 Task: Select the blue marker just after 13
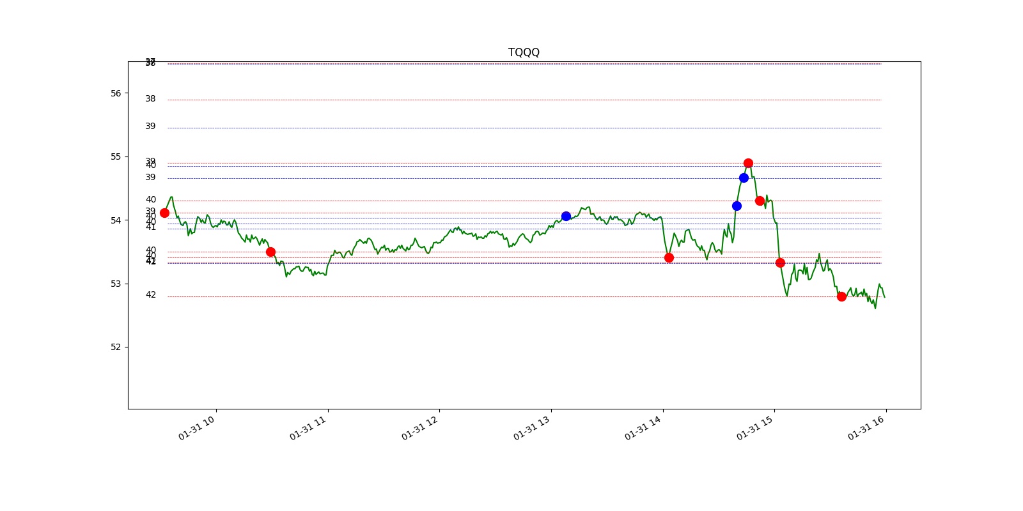pos(566,216)
